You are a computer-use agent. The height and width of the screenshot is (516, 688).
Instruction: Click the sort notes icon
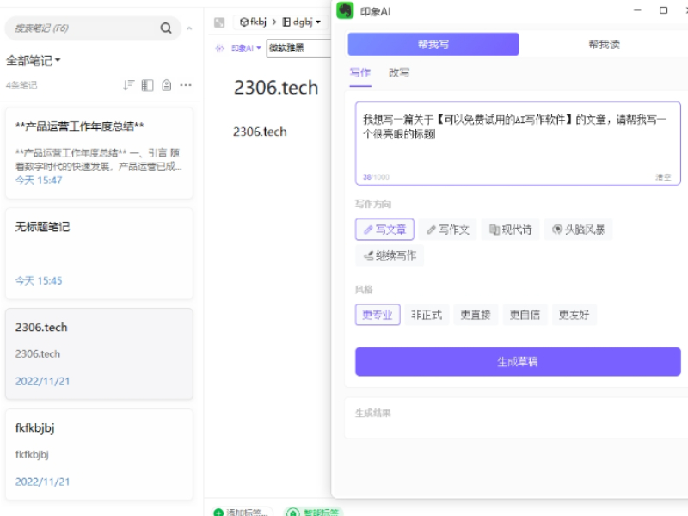tap(128, 85)
